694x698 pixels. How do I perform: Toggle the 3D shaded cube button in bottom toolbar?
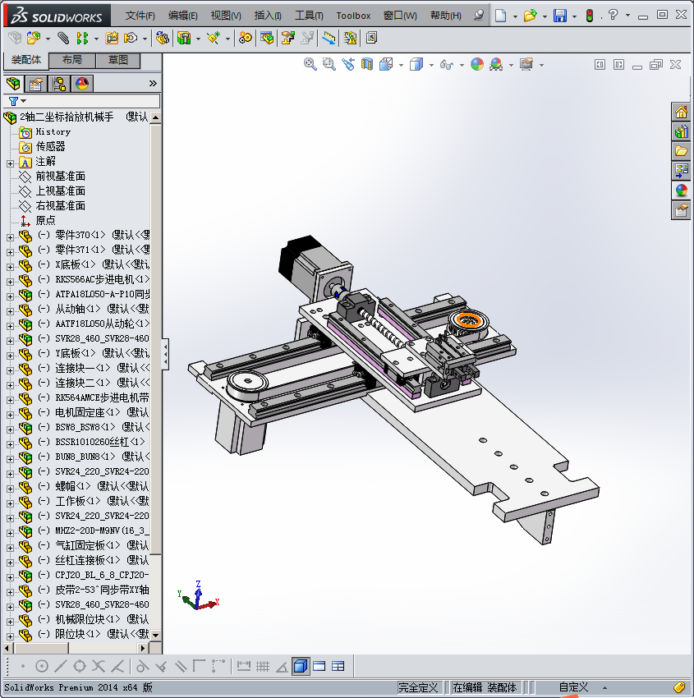click(x=301, y=667)
